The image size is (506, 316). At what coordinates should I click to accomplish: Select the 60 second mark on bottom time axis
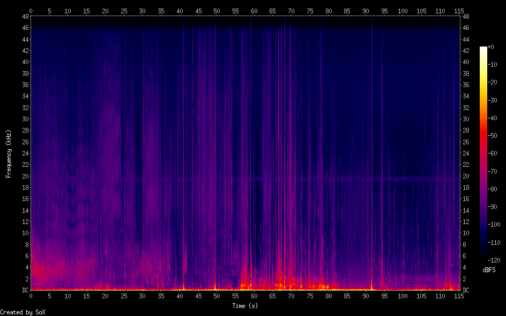click(254, 296)
